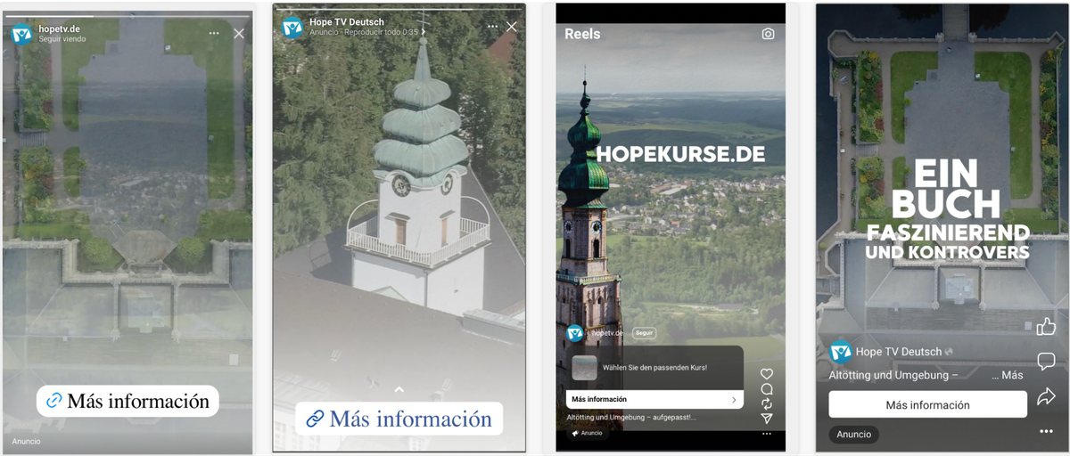Click 'Reproducir todo 0:35' in second story

pos(381,32)
